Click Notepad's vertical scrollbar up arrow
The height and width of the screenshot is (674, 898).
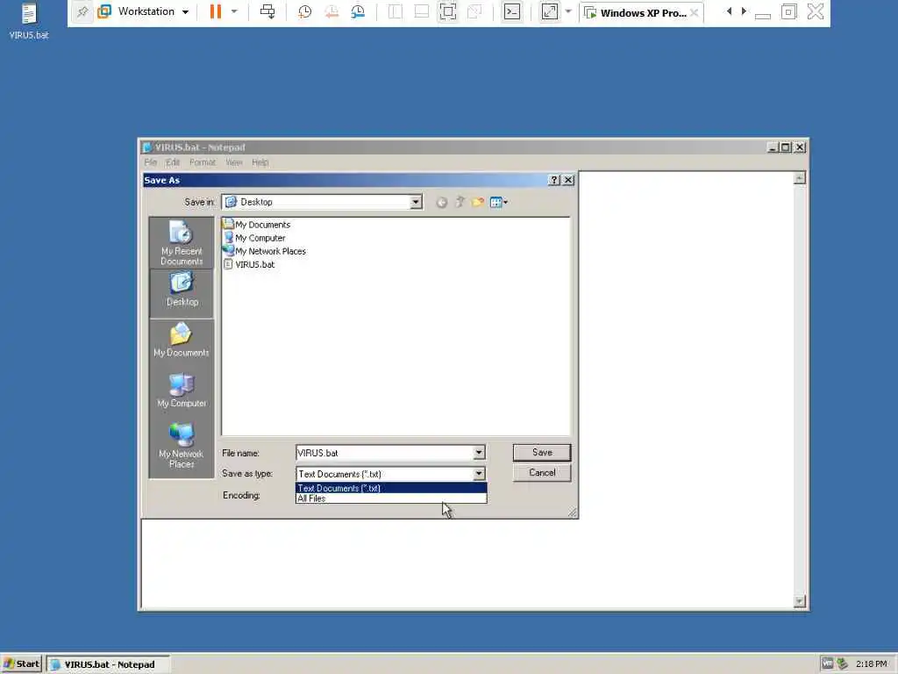pos(800,178)
